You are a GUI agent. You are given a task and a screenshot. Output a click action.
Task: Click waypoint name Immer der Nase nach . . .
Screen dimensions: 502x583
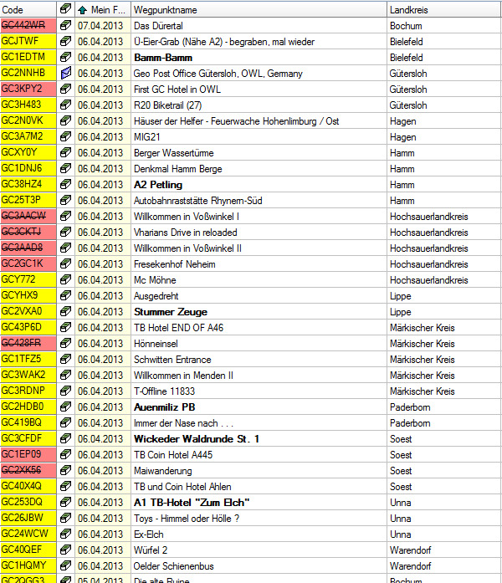click(x=183, y=423)
